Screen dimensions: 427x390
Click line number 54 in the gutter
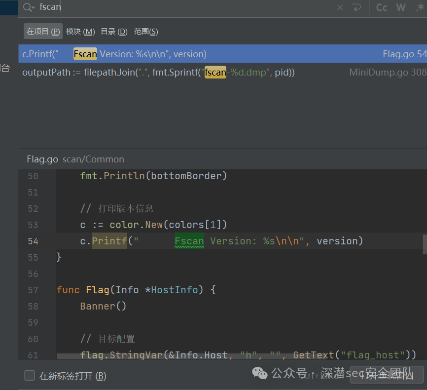(33, 241)
